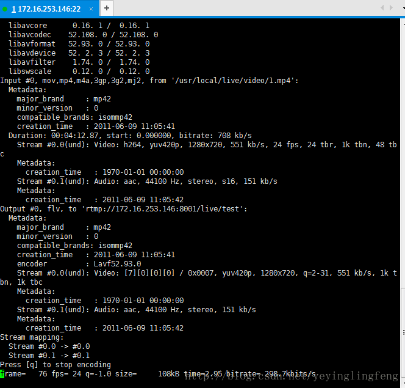Click the terminal scrollbar's up arrow
This screenshot has width=405, height=388.
[x=403, y=23]
